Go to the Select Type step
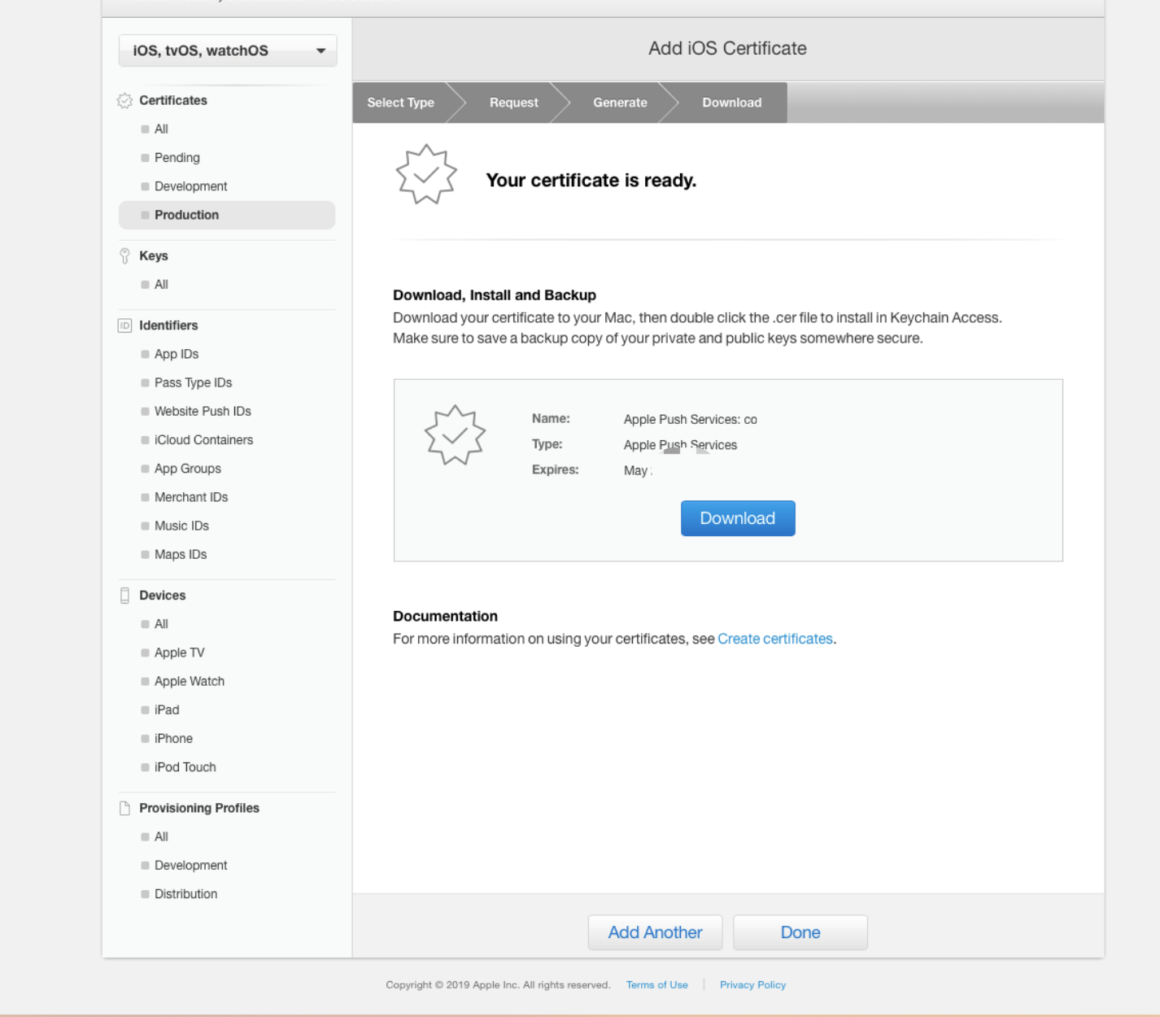 (x=400, y=103)
